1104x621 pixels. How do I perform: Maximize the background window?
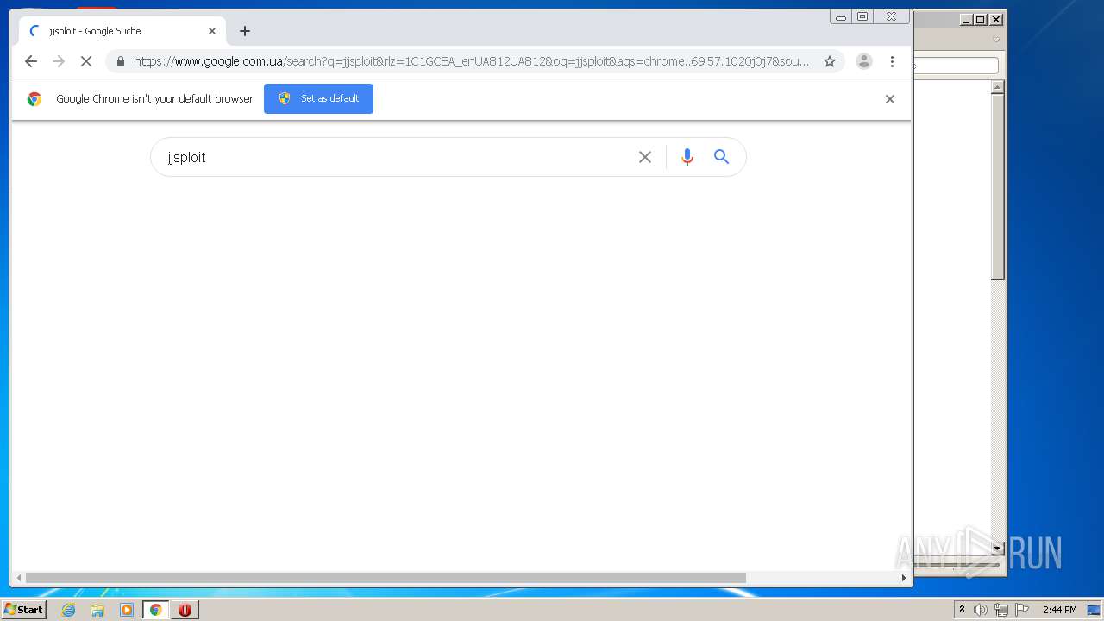click(x=981, y=19)
